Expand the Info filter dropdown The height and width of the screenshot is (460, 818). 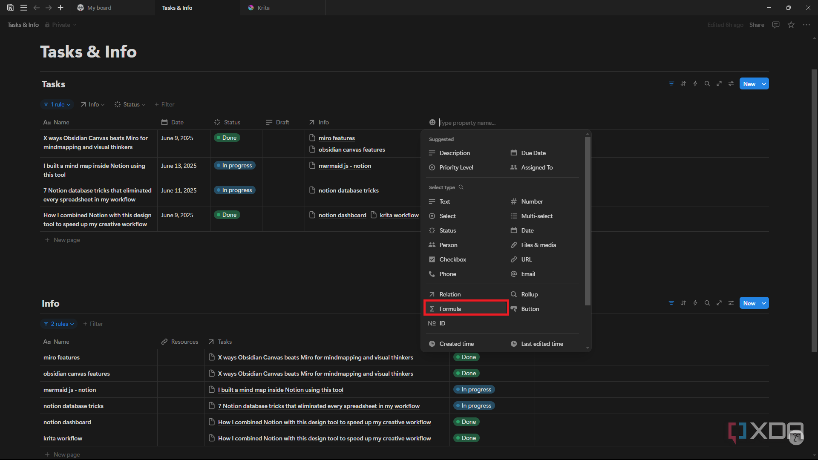pos(92,104)
